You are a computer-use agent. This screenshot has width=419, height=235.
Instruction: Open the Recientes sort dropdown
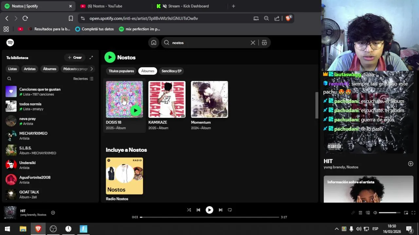pyautogui.click(x=83, y=79)
